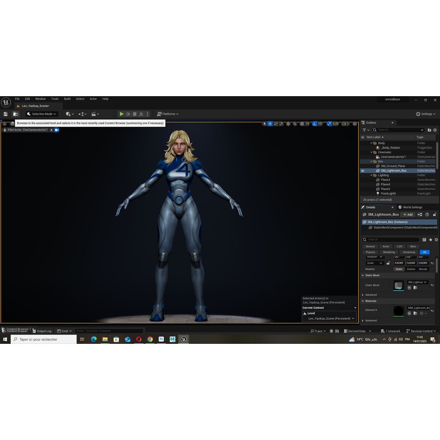Open the Settings dropdown
Screen dimensions: 440x440
click(426, 114)
